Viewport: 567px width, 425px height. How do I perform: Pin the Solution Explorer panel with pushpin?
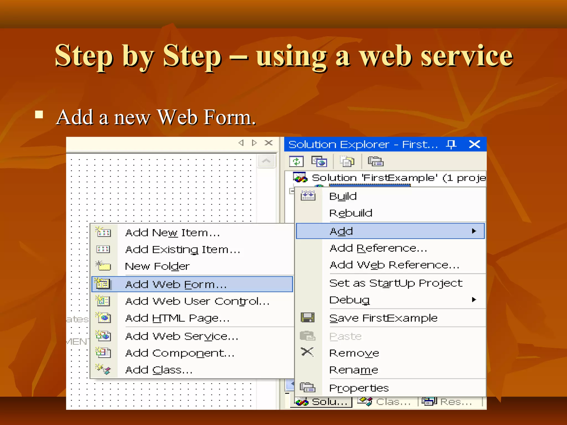(x=451, y=144)
